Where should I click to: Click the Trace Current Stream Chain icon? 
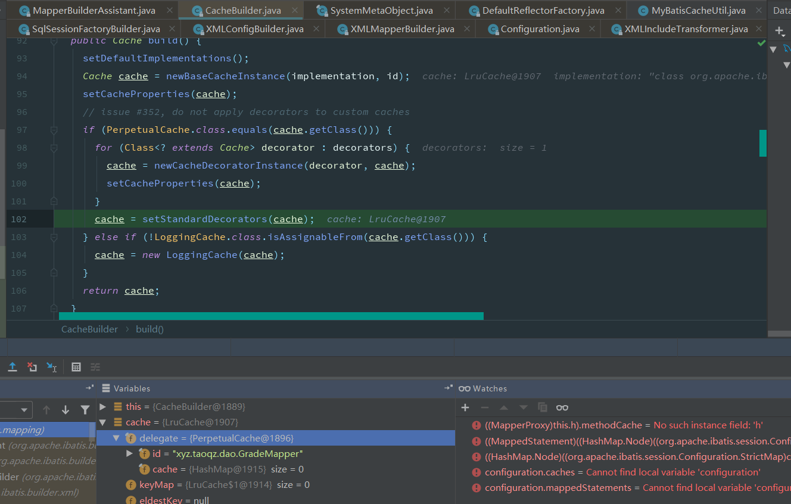95,367
